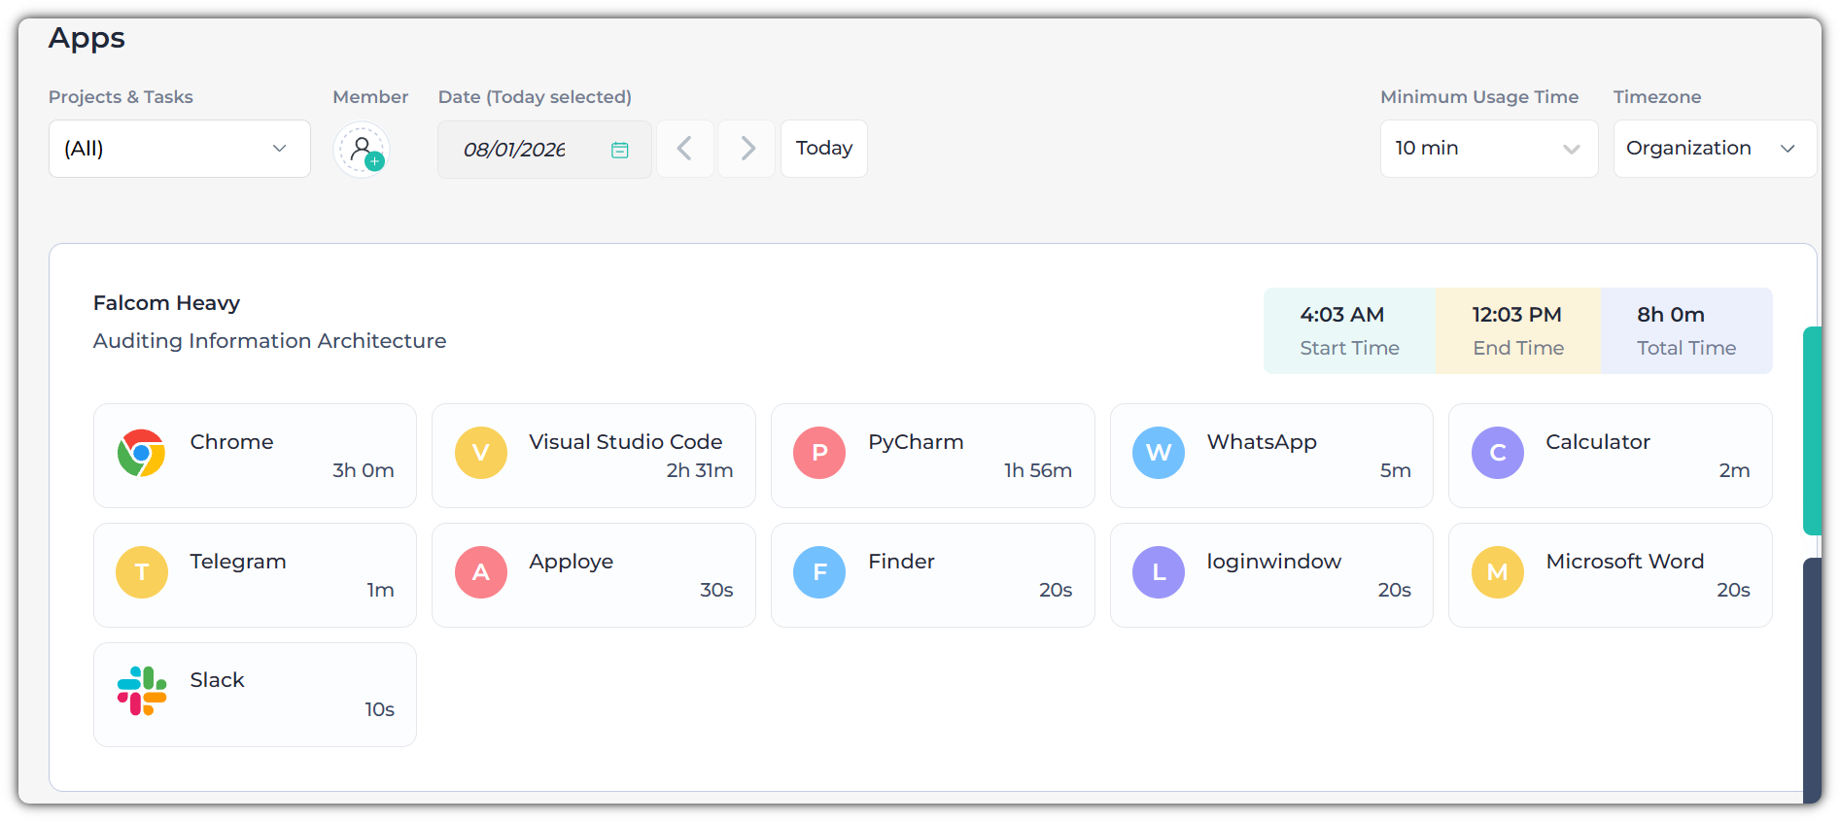Open the calendar icon in date field
Viewport: 1840px width, 822px height.
click(x=619, y=150)
